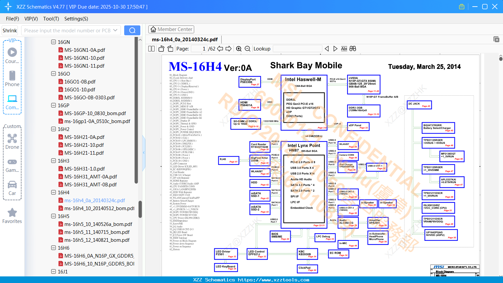Collapse the 16H6 folder
503x283 pixels.
pos(54,248)
